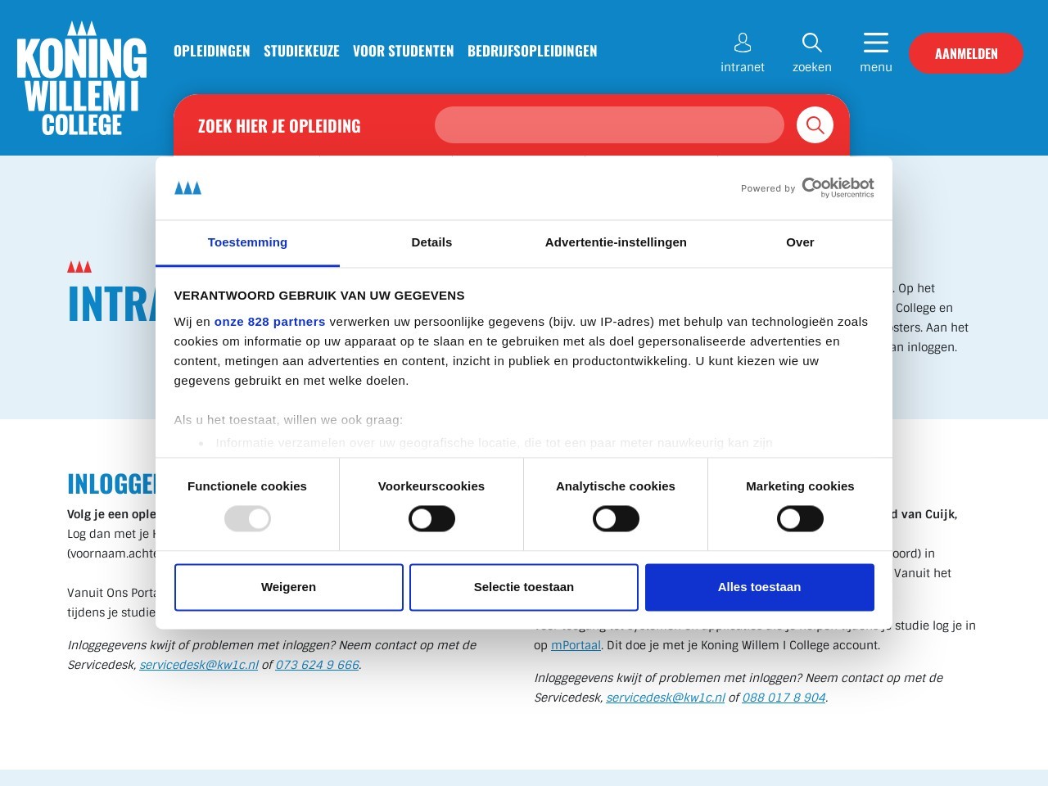Click the 'Marketing cookies' label

tap(800, 486)
